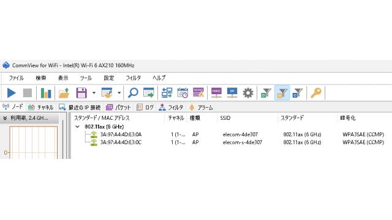Click the golden key icon
Screen dimensions: 392x220
pos(316,93)
